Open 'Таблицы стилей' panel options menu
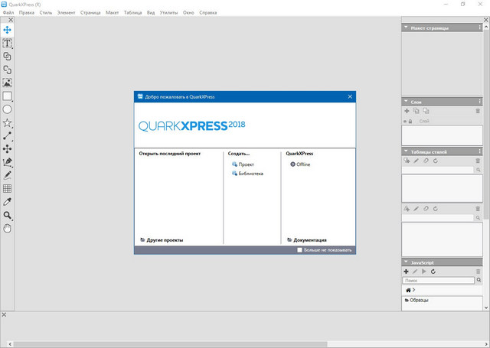 point(480,151)
